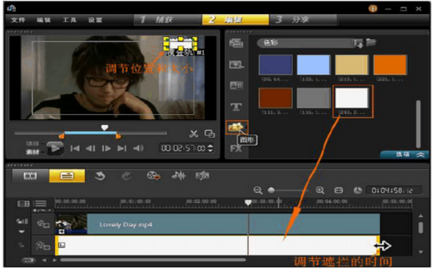434x272 pixels.
Task: Click the timeline zoom slider knob
Action: (271, 190)
